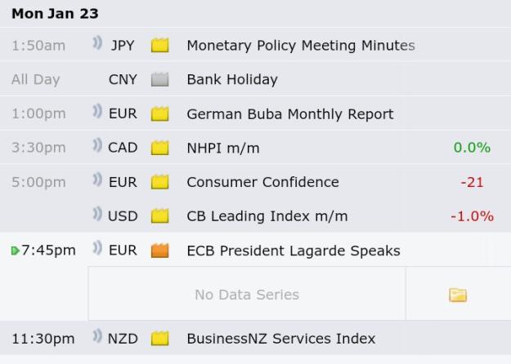511x364 pixels.
Task: Open ECB President Lagarde Speaks event title
Action: tap(294, 251)
